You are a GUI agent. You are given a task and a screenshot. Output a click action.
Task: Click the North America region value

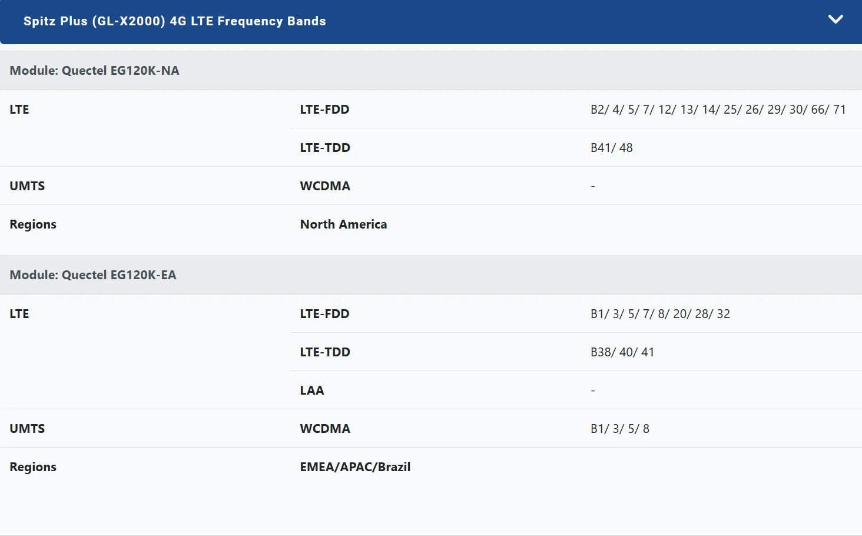click(343, 224)
